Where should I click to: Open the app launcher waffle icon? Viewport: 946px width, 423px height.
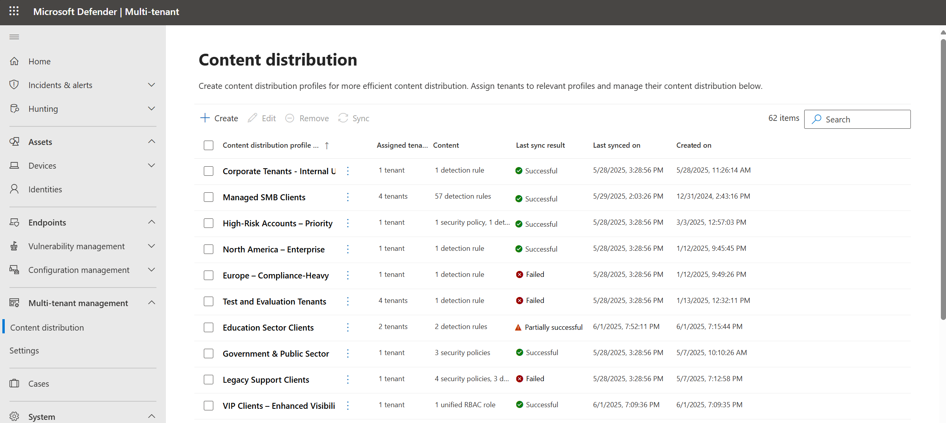tap(14, 11)
